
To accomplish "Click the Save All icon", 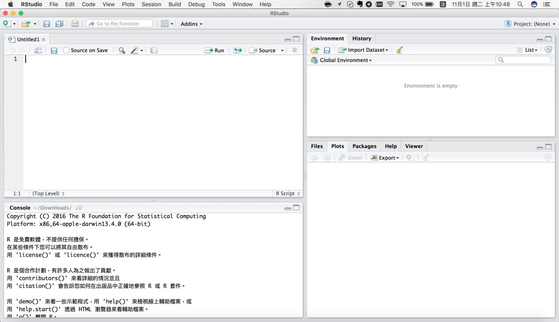I will tap(59, 24).
